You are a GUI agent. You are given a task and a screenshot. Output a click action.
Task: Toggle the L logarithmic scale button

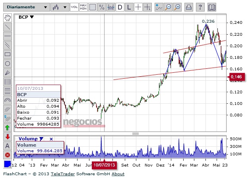pos(129,7)
